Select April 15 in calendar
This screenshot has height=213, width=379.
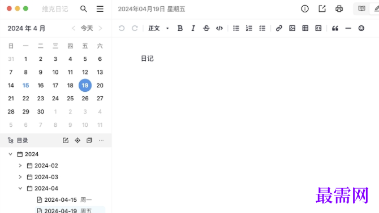pos(25,86)
